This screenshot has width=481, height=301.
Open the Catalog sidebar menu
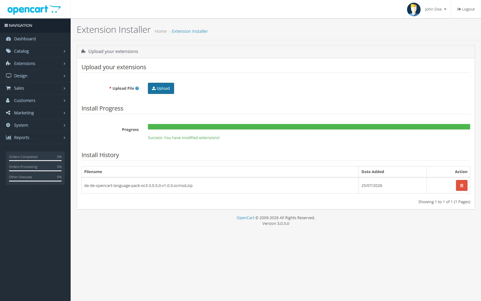click(x=35, y=51)
